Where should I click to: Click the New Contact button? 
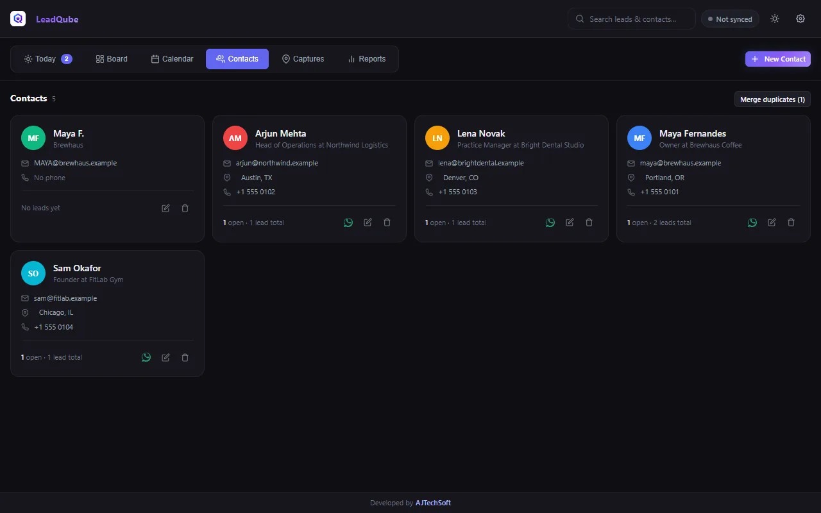(x=778, y=59)
